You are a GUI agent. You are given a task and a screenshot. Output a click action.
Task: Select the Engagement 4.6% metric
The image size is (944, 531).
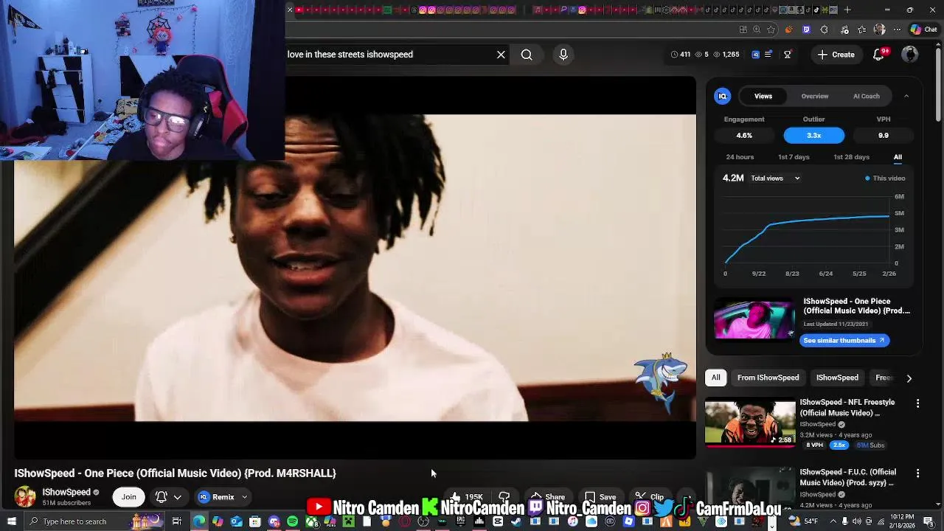click(744, 135)
